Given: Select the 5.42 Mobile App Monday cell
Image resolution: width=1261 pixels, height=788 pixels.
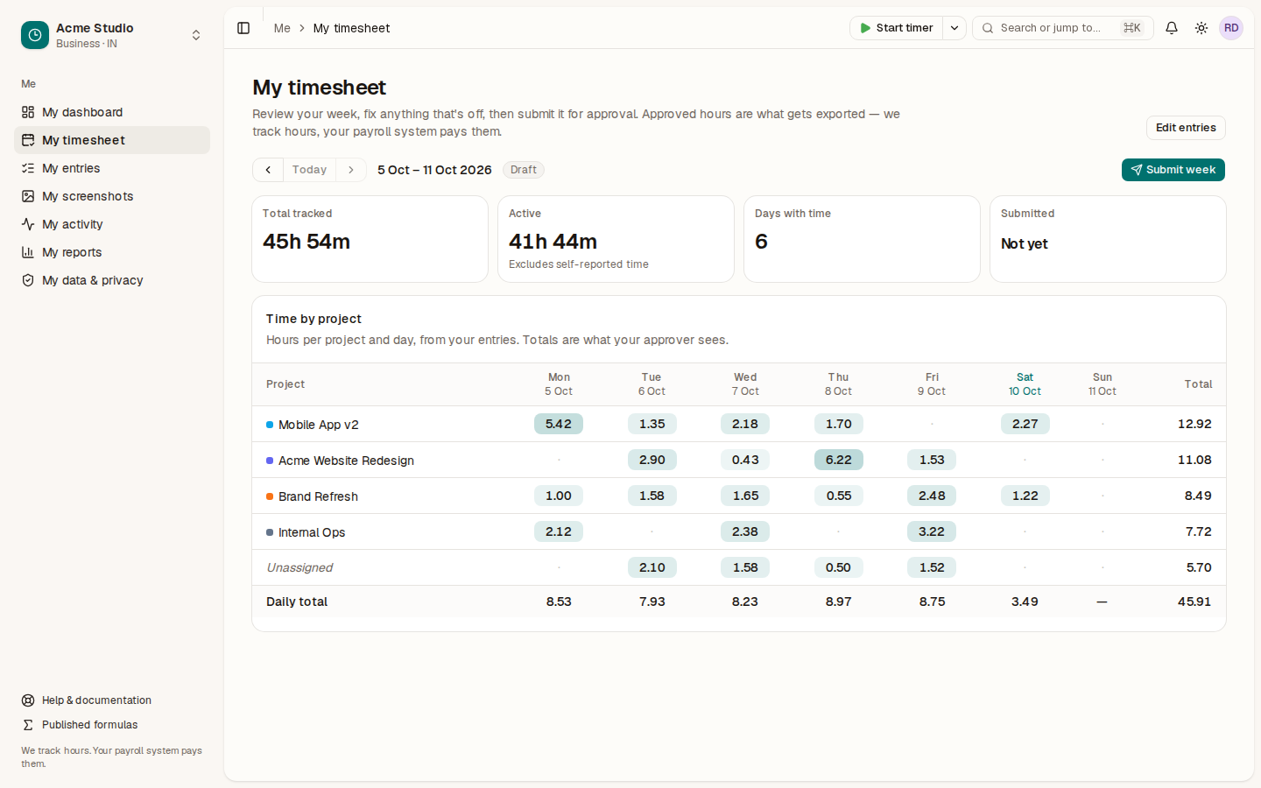Looking at the screenshot, I should click(x=559, y=424).
